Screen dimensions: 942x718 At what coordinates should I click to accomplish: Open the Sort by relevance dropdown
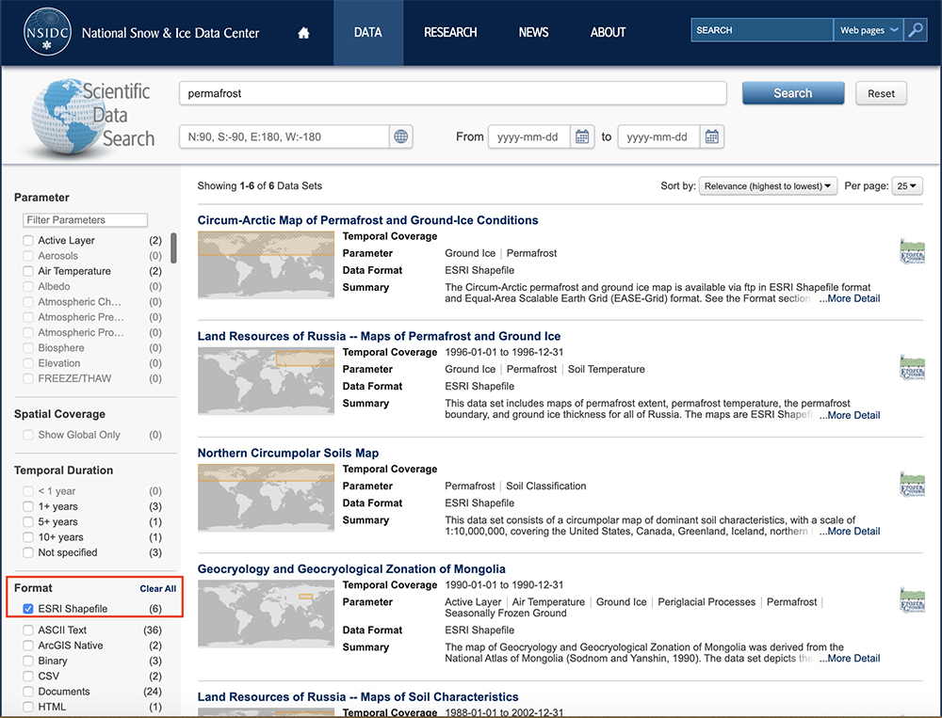(x=768, y=186)
